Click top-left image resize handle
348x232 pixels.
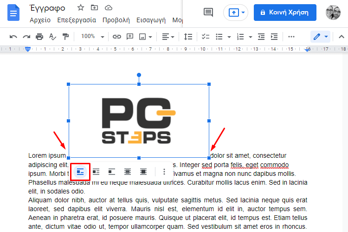[69, 84]
